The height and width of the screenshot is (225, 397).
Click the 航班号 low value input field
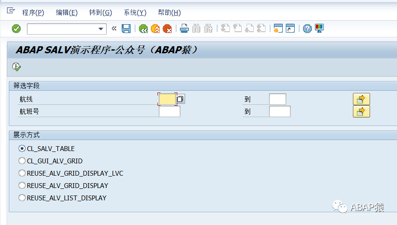click(170, 111)
